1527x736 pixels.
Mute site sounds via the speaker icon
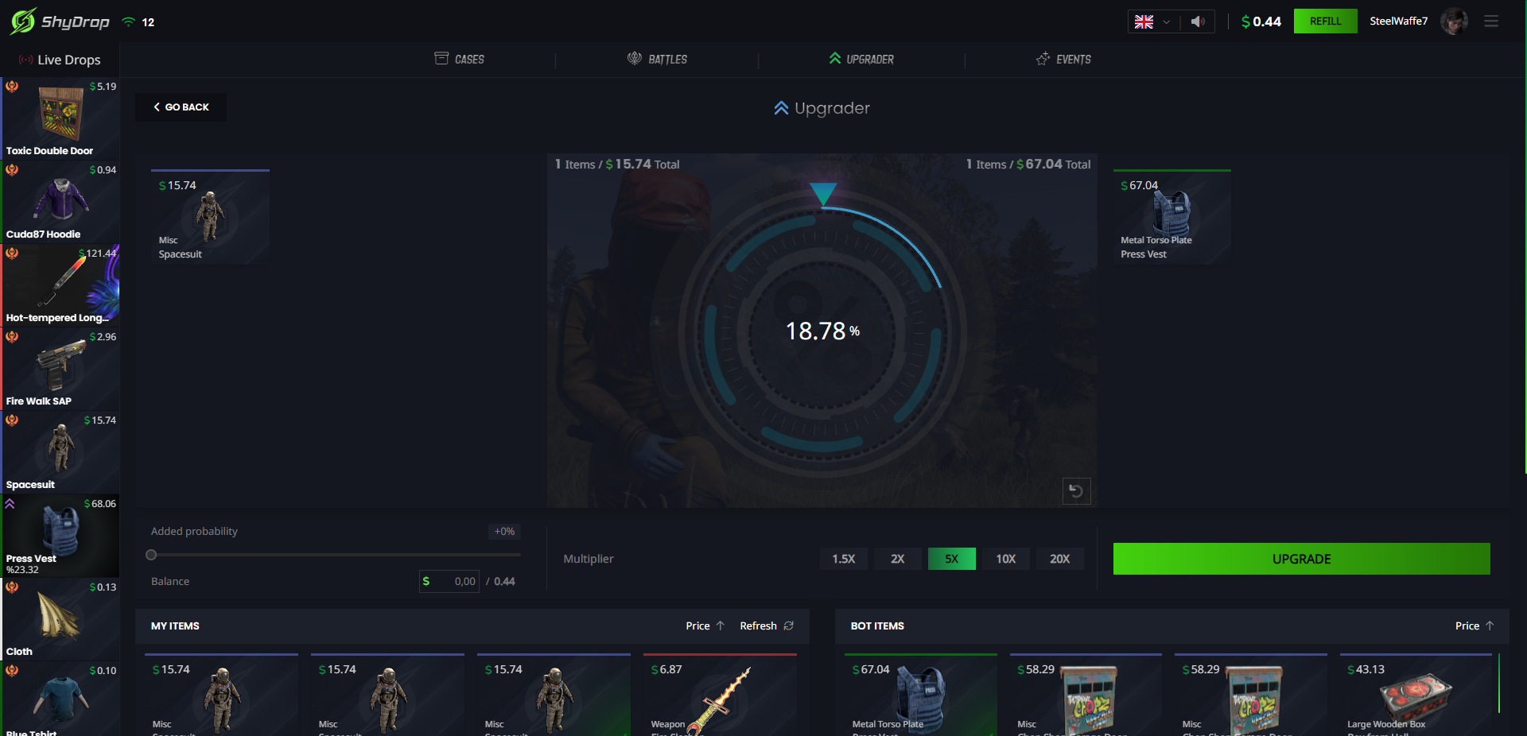1198,21
